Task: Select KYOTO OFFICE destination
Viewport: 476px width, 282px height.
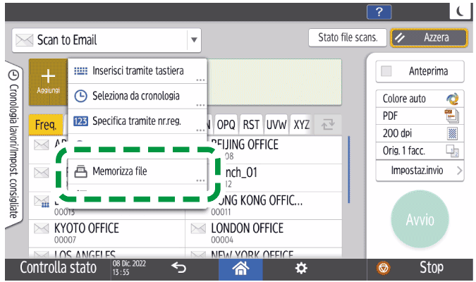Action: click(107, 233)
